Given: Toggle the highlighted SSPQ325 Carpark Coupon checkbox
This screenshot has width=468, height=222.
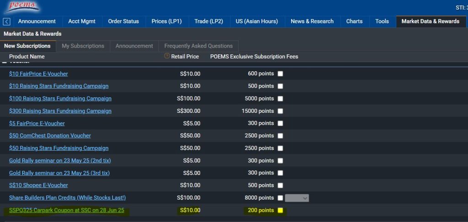Looking at the screenshot, I should pos(280,211).
